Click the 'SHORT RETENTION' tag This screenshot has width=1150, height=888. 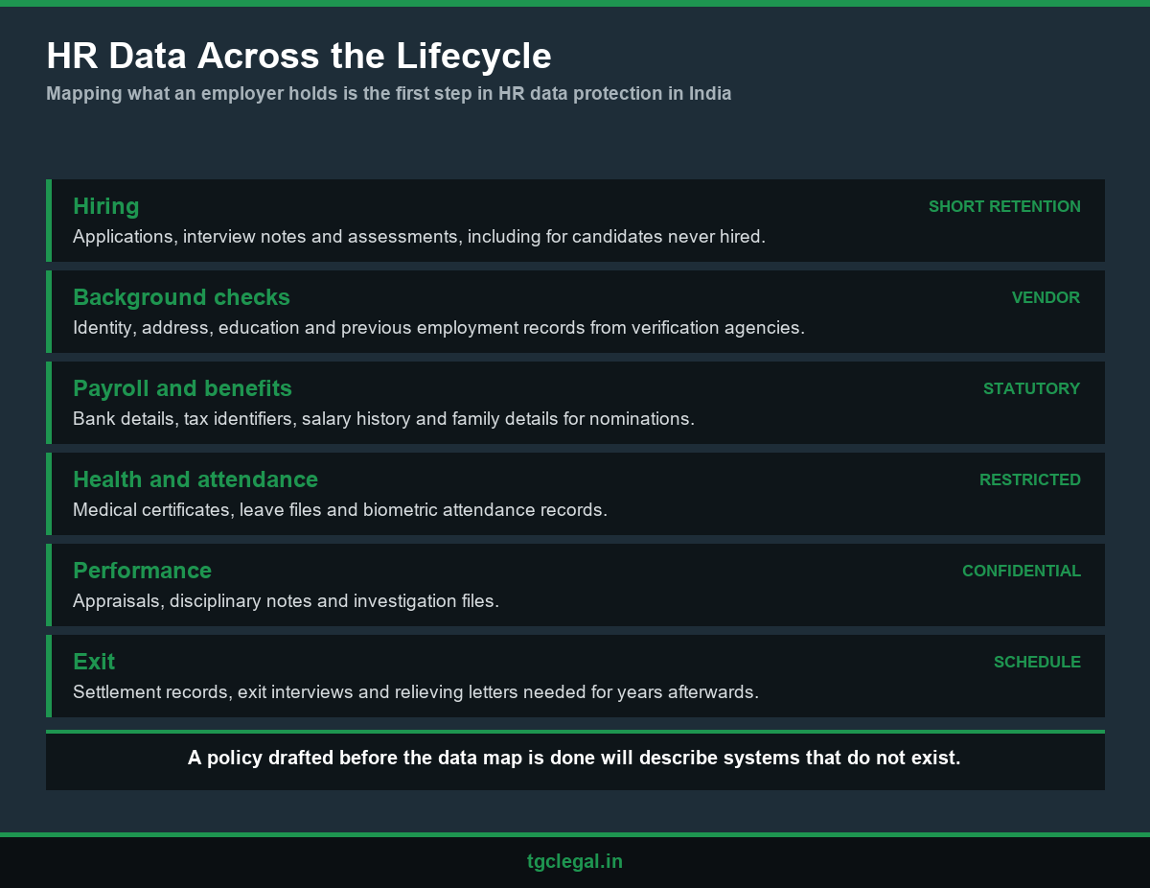(x=1004, y=206)
